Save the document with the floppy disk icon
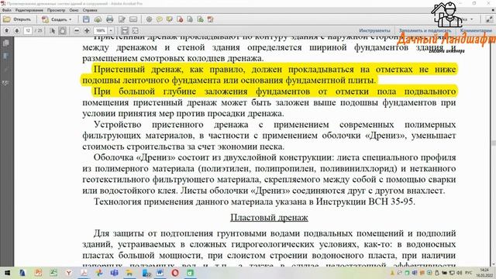This screenshot has width=496, height=279. click(x=86, y=19)
